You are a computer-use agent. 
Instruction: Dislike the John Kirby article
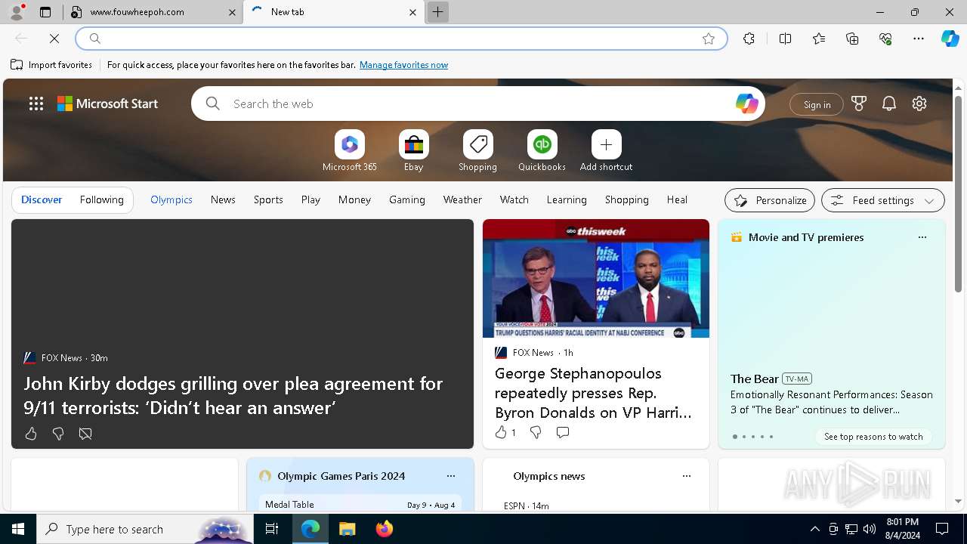(x=58, y=434)
